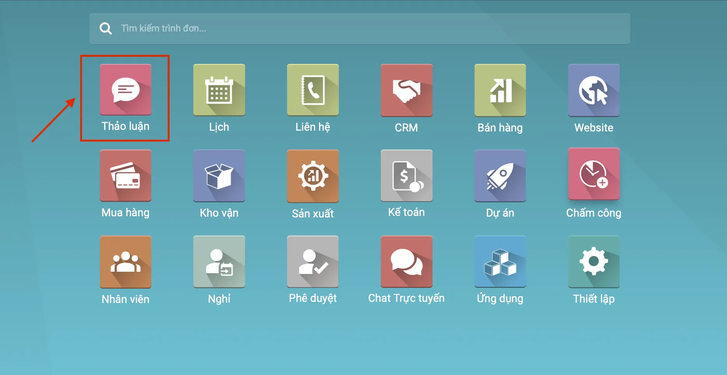Click the "Kế toán" text label
Screen dimensions: 727x375
pos(406,212)
